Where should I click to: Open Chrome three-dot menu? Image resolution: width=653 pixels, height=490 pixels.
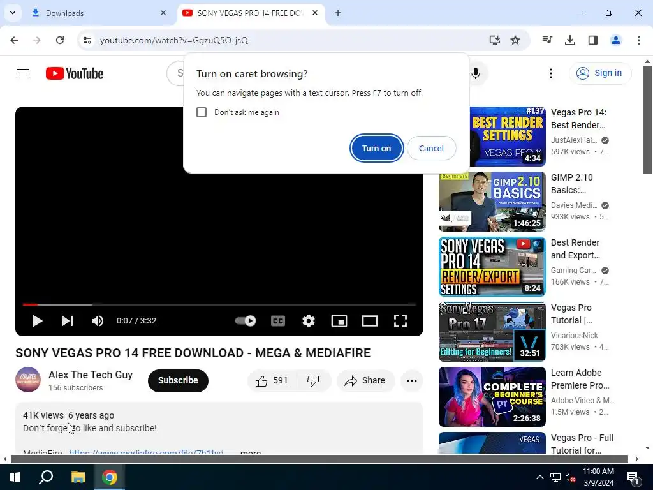click(638, 40)
